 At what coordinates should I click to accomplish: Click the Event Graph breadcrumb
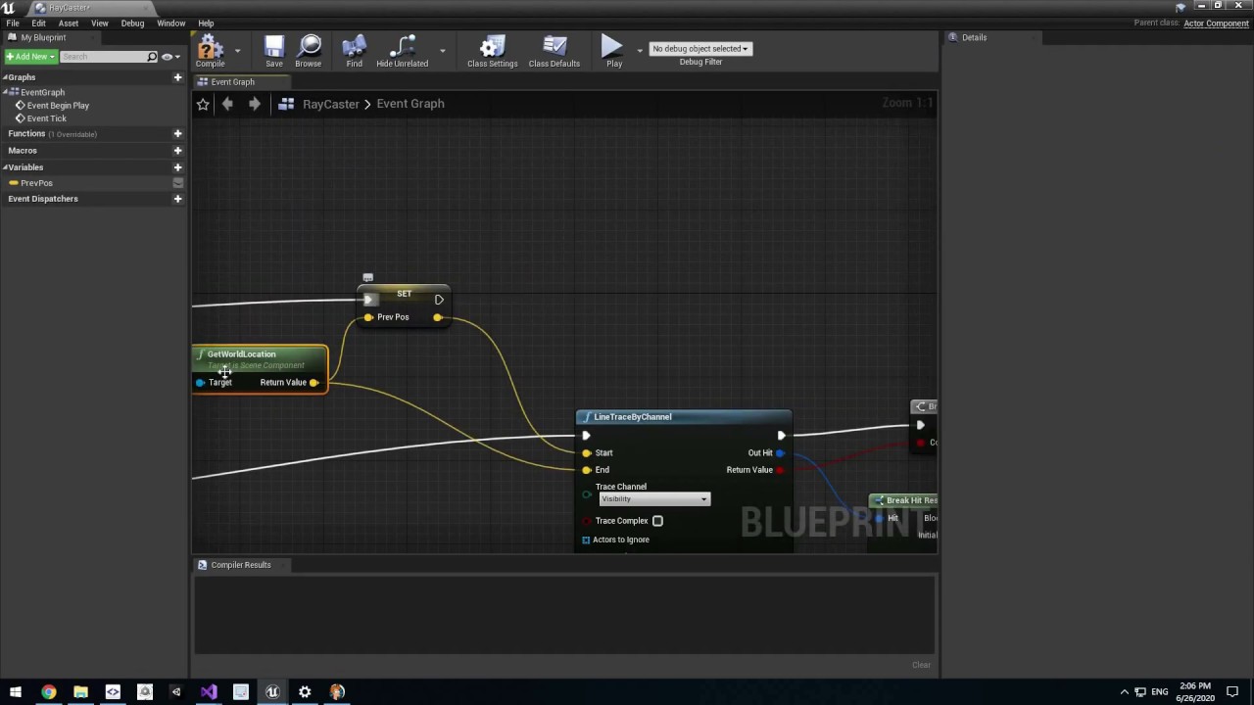(x=410, y=104)
